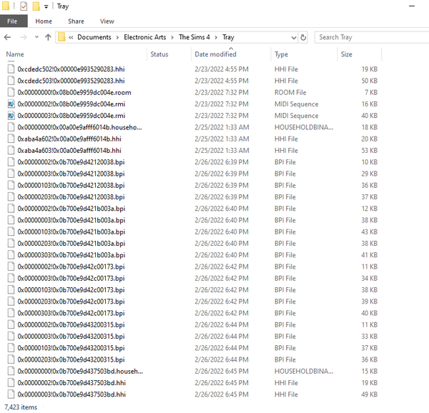This screenshot has width=429, height=413.
Task: Expand the chevron after The Sims 4
Action: pos(216,37)
